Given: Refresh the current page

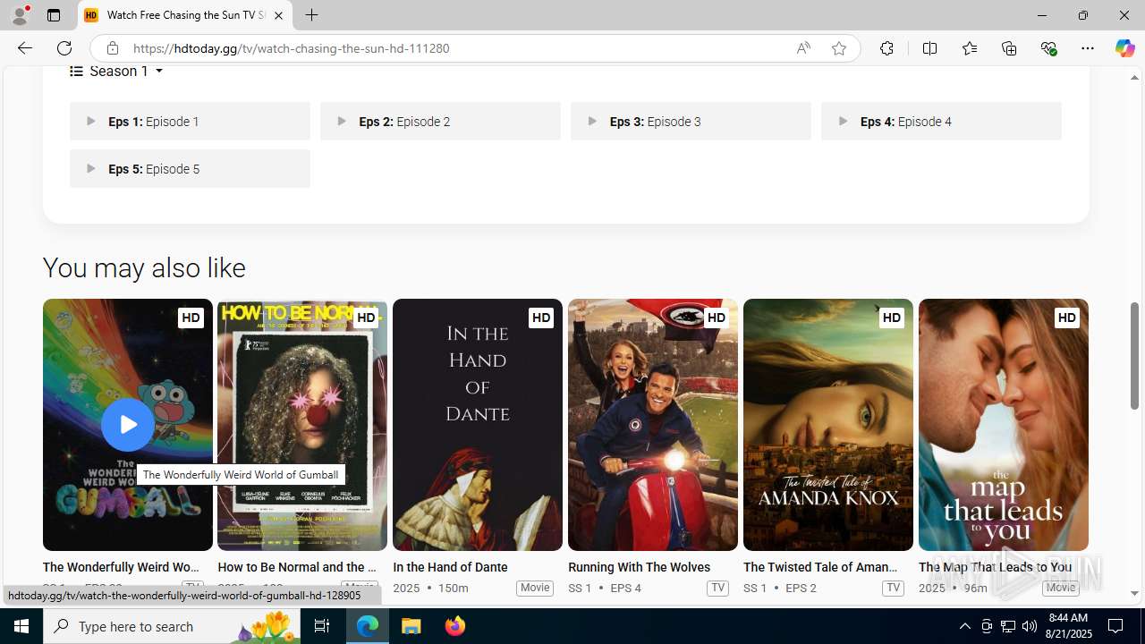Looking at the screenshot, I should point(64,48).
